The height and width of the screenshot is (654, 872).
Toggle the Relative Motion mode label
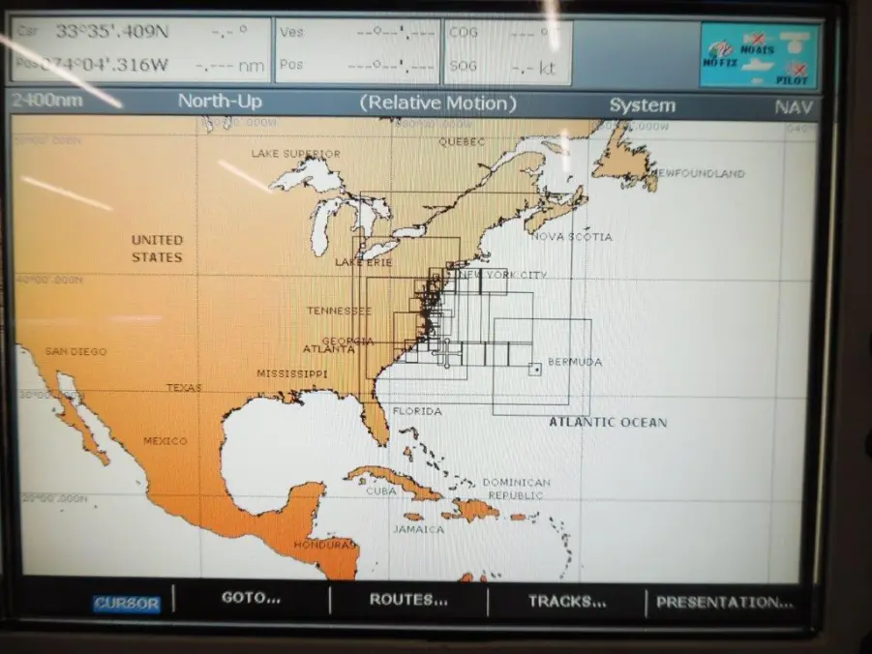[x=437, y=104]
